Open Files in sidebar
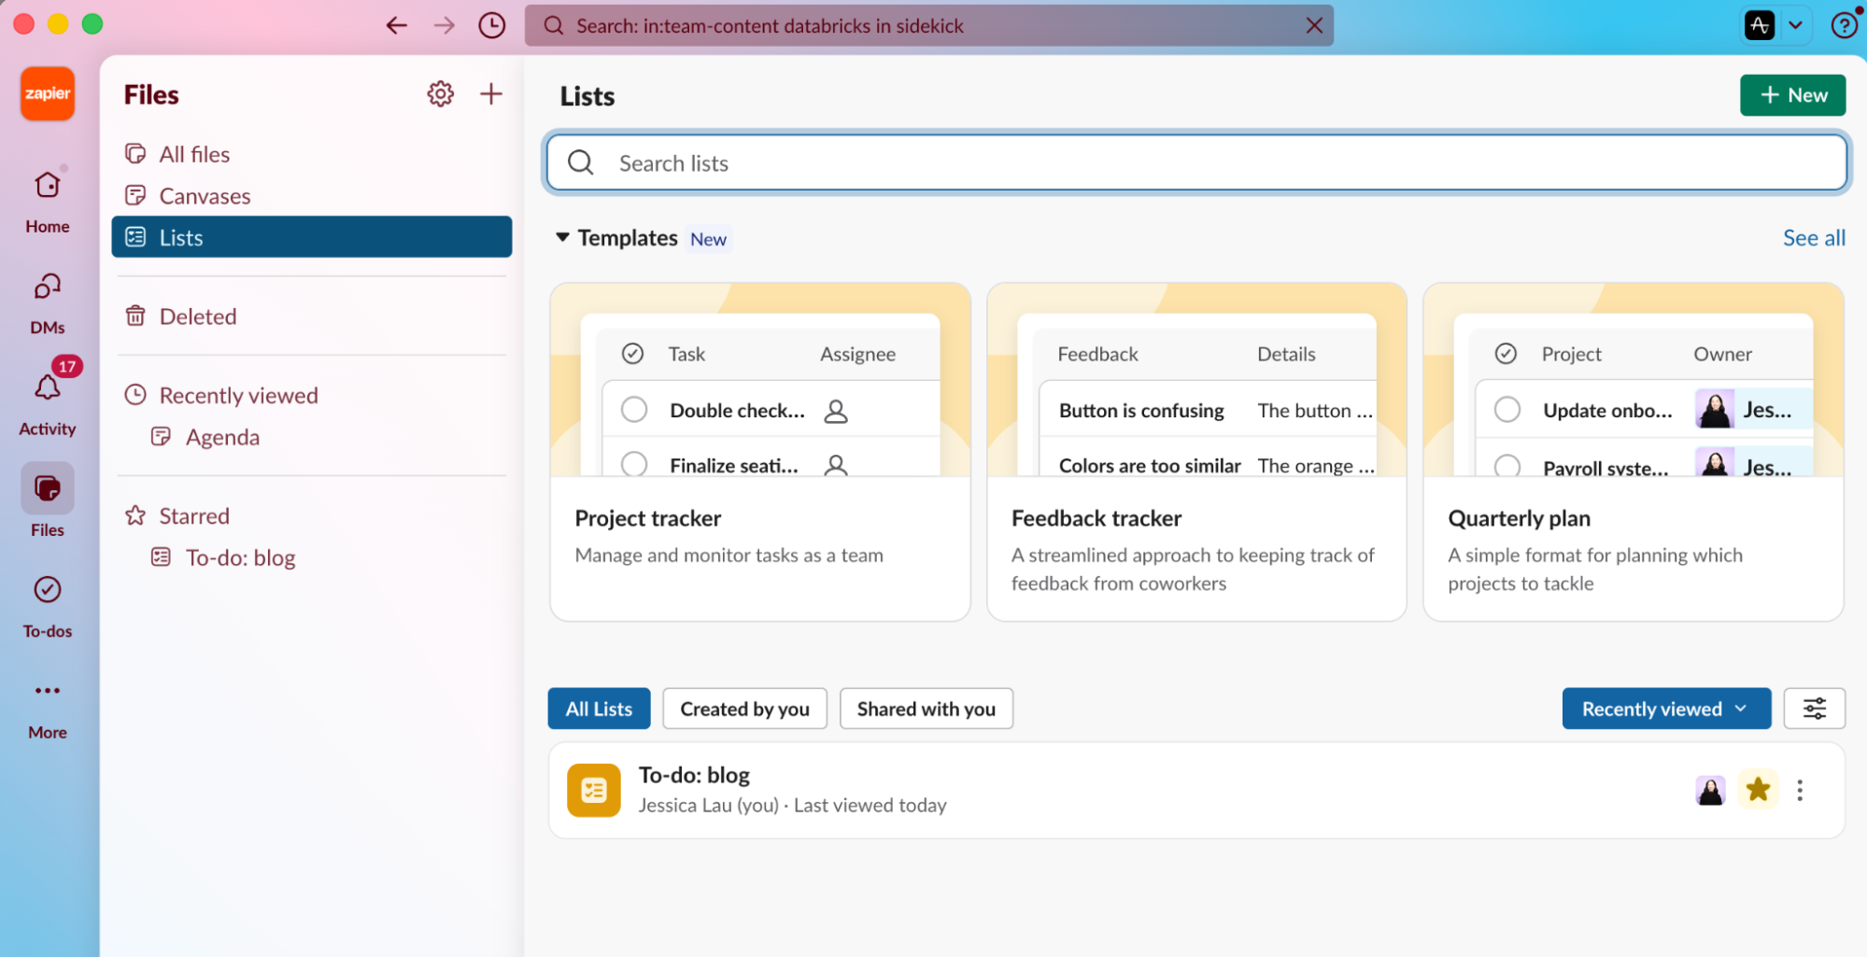1867x957 pixels. coord(48,500)
